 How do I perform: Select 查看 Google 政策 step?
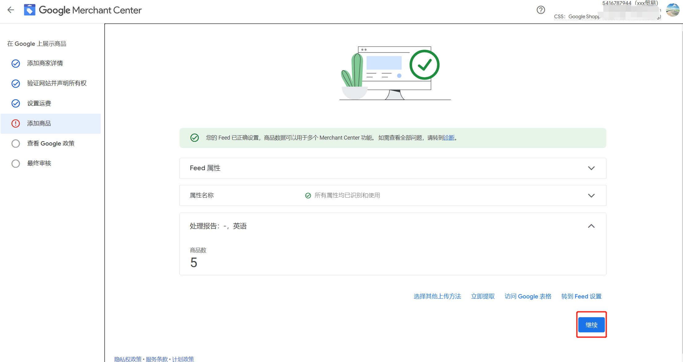[x=51, y=144]
